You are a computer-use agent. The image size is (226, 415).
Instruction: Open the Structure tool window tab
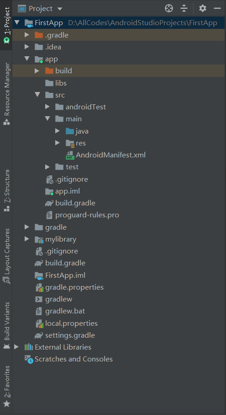(x=6, y=190)
